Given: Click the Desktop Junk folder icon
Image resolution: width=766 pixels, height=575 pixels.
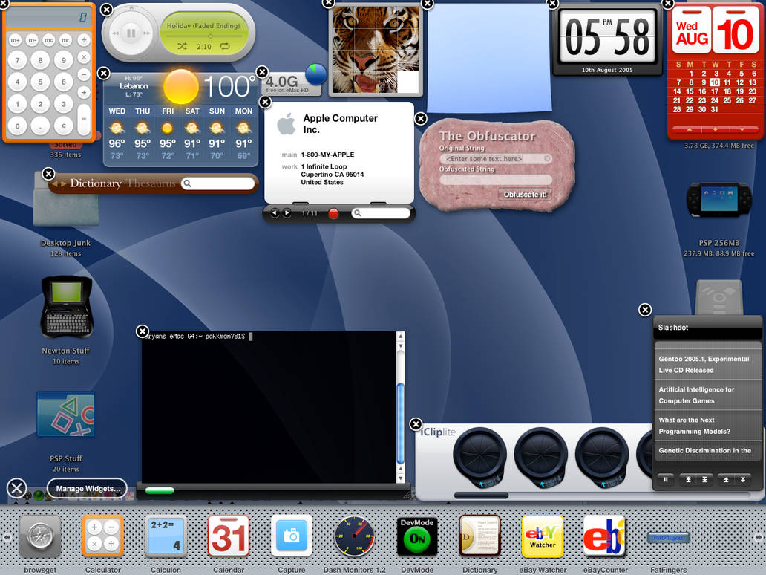Looking at the screenshot, I should tap(66, 200).
